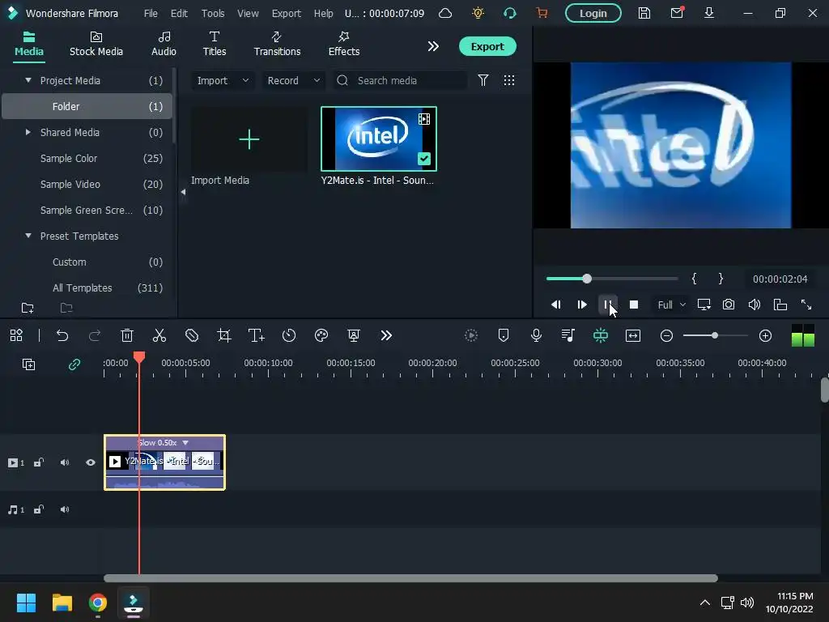Mute audio track 1 speaker
This screenshot has width=829, height=622.
(x=65, y=509)
